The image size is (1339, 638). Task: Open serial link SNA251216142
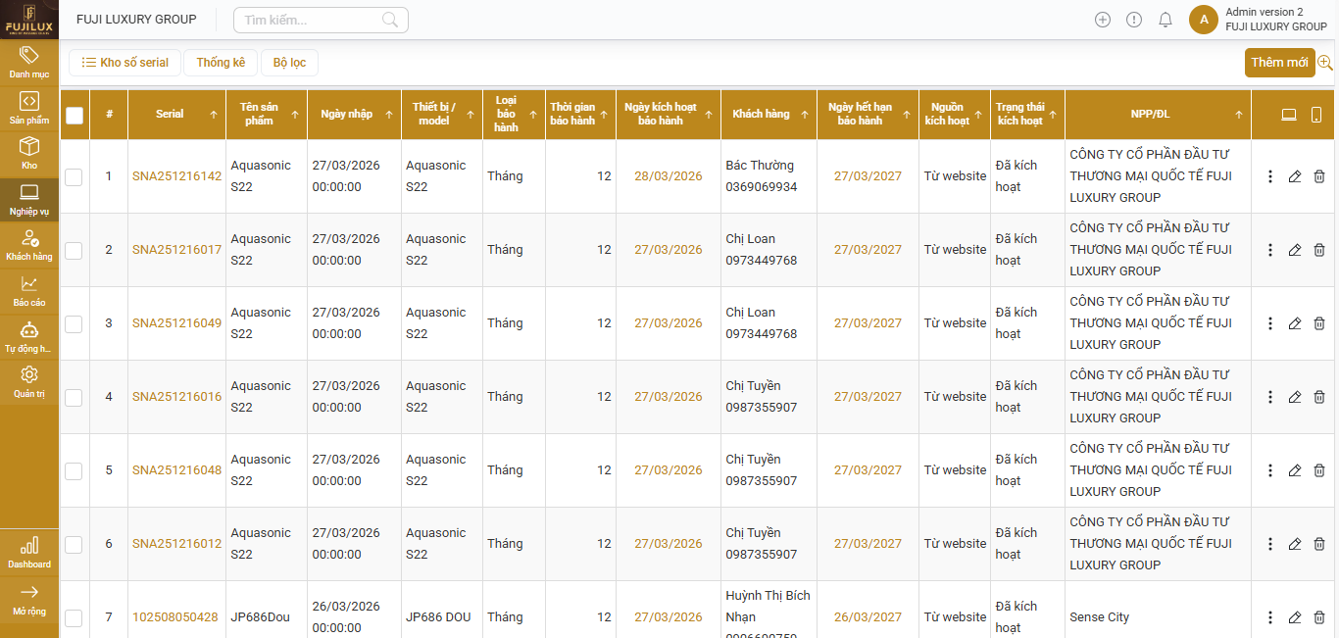[x=176, y=176]
